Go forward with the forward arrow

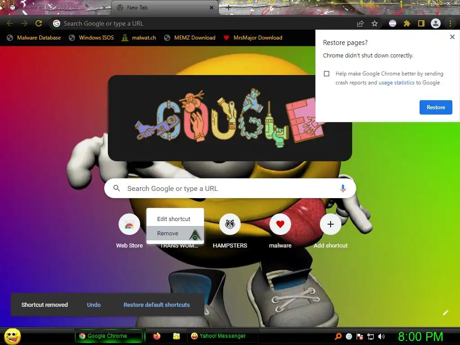click(x=24, y=23)
